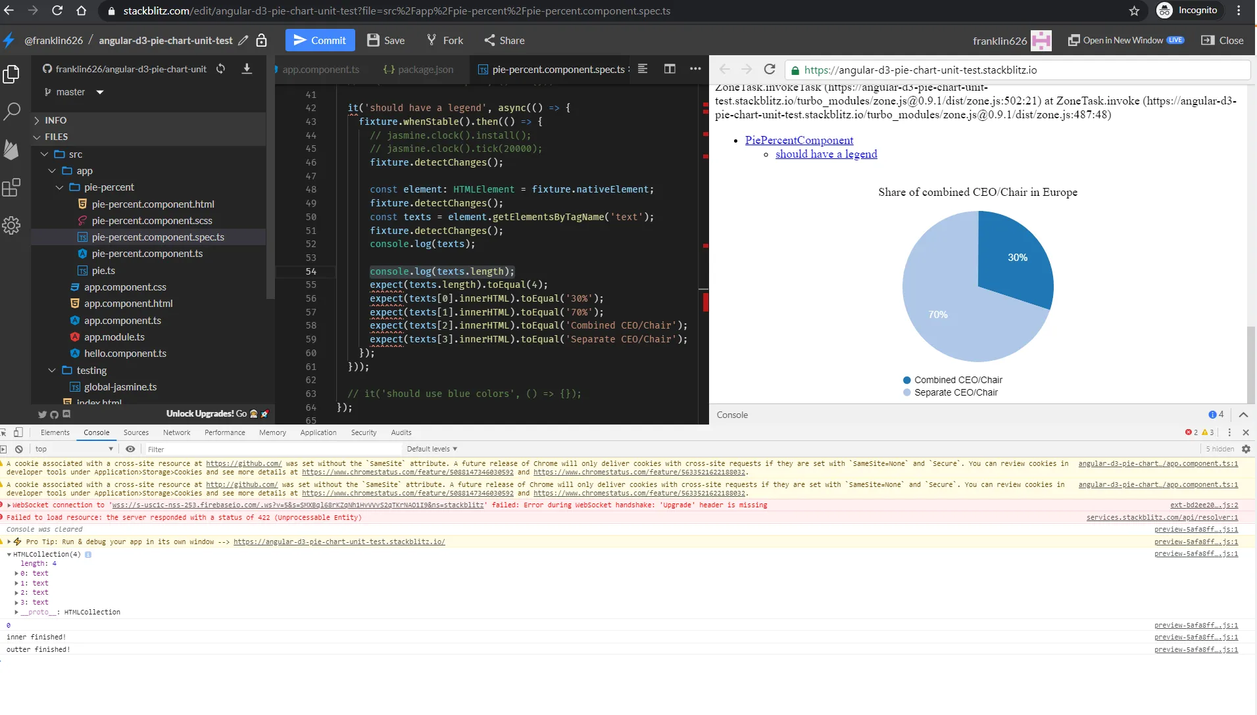Click the Combined CEO/Chair legend color dot

click(x=907, y=381)
